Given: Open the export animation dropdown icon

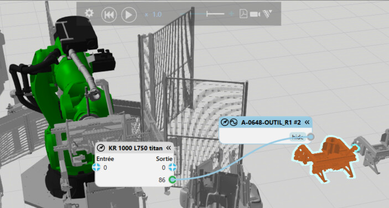Looking at the screenshot, I should (267, 14).
